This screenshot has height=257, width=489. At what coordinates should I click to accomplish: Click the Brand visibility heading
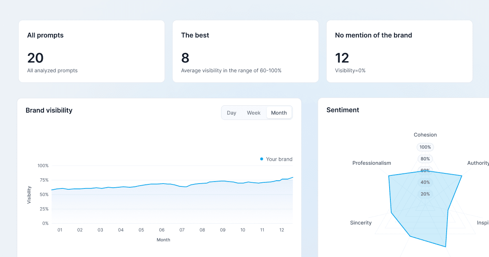coord(49,110)
